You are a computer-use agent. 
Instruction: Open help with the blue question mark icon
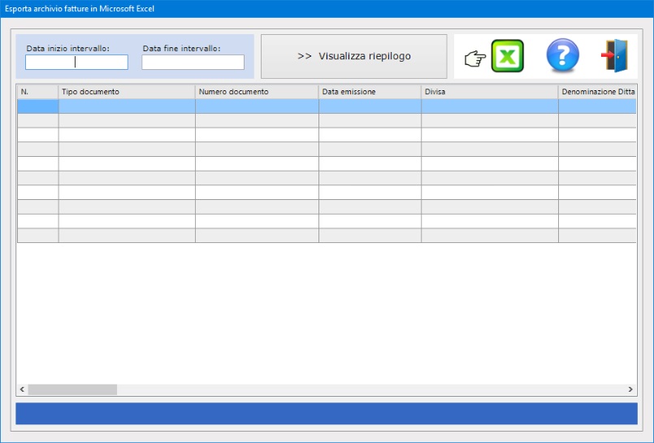pos(562,55)
